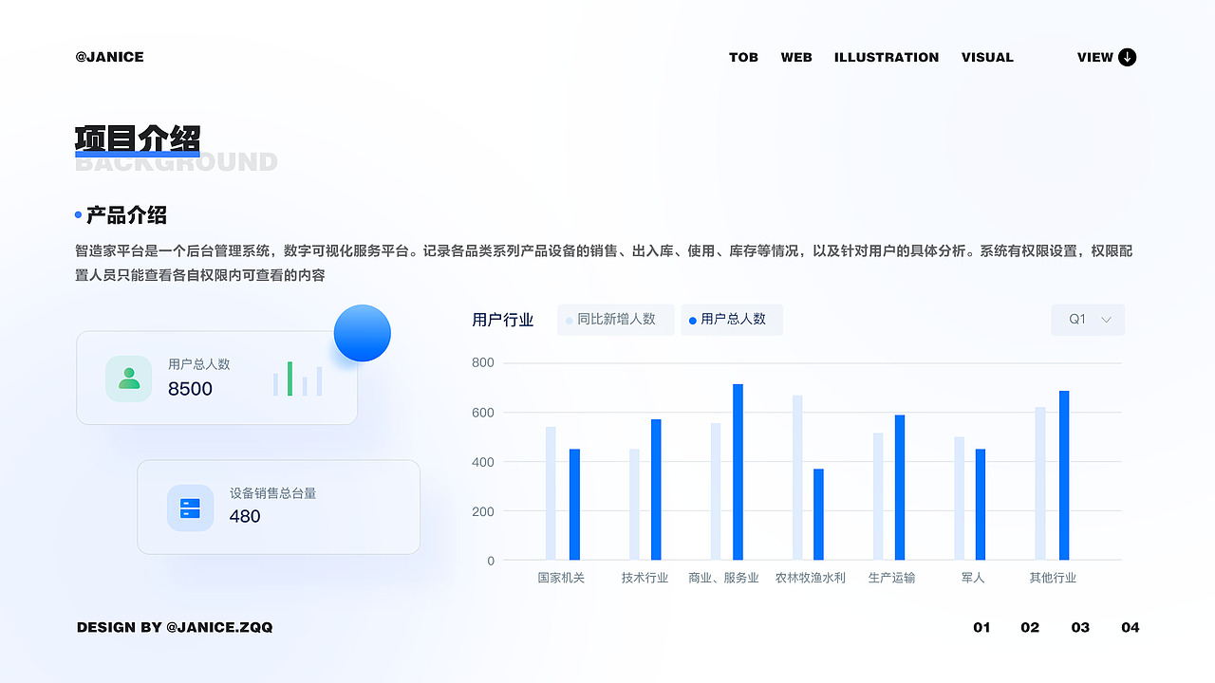Click the DESIGN BY @JANICE.ZQQ footer text

(175, 627)
